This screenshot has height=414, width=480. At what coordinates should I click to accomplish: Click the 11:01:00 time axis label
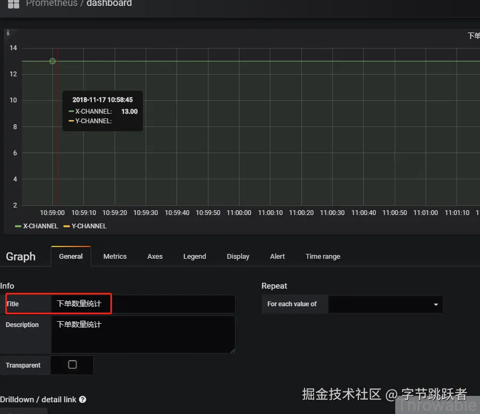pos(426,212)
